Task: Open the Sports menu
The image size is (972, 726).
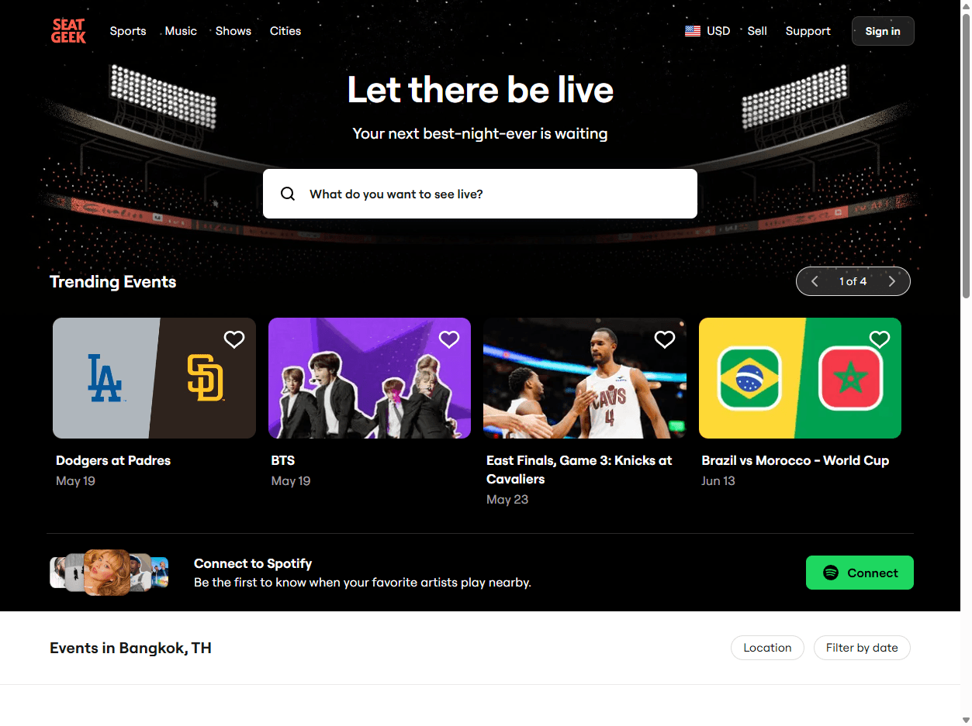Action: (128, 31)
